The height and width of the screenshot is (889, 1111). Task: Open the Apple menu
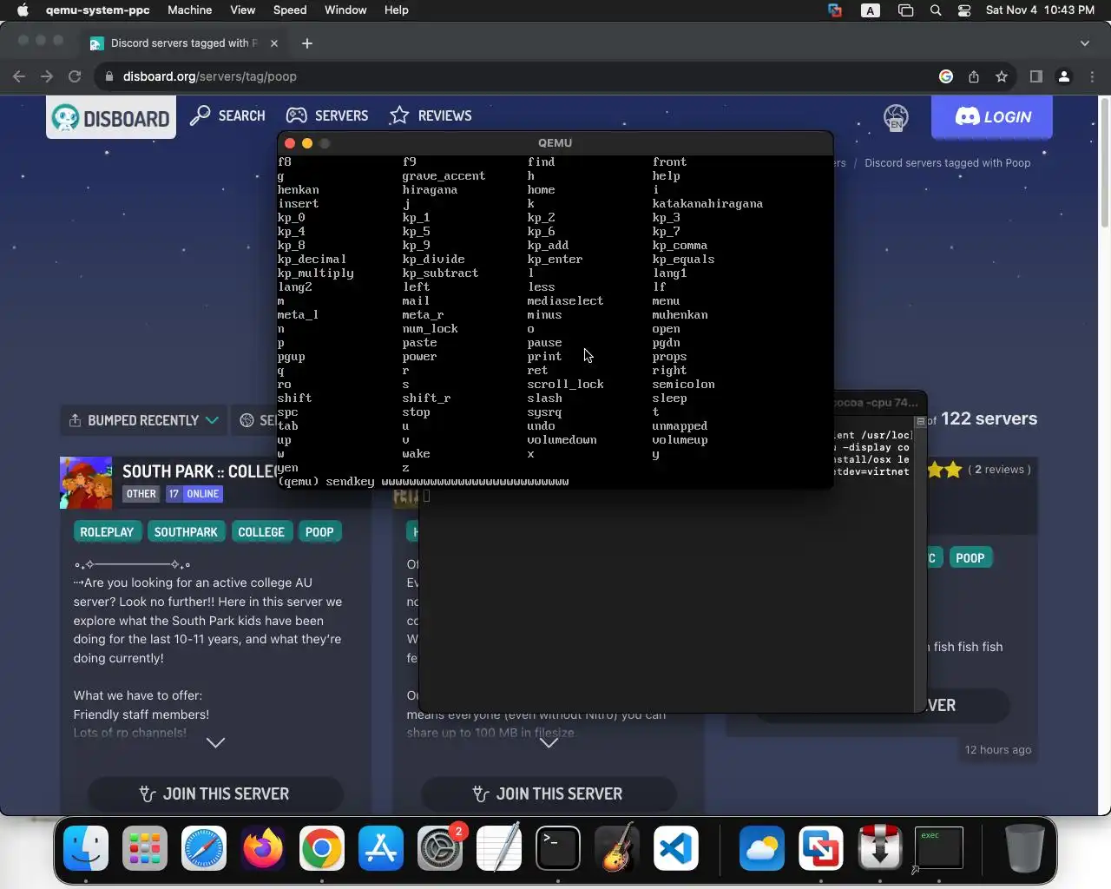coord(23,10)
